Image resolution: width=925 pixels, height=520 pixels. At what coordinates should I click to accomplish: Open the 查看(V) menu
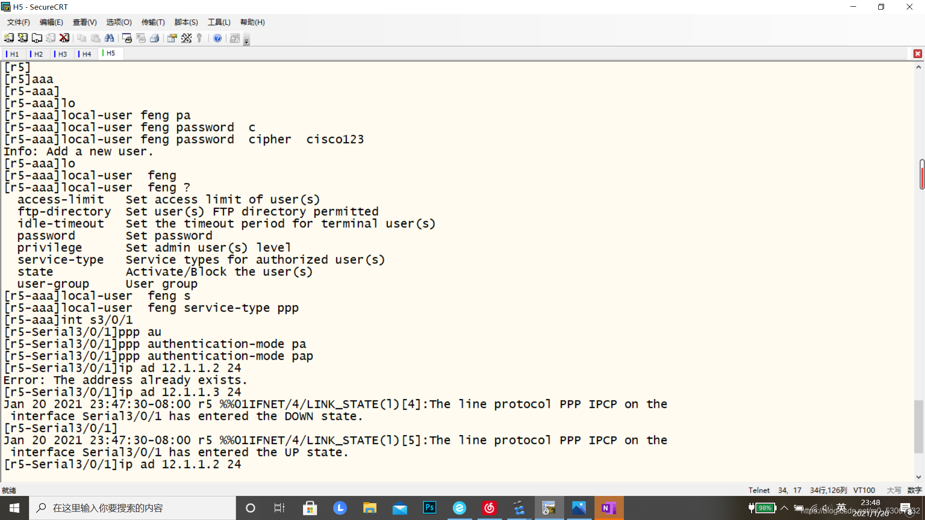(x=84, y=22)
